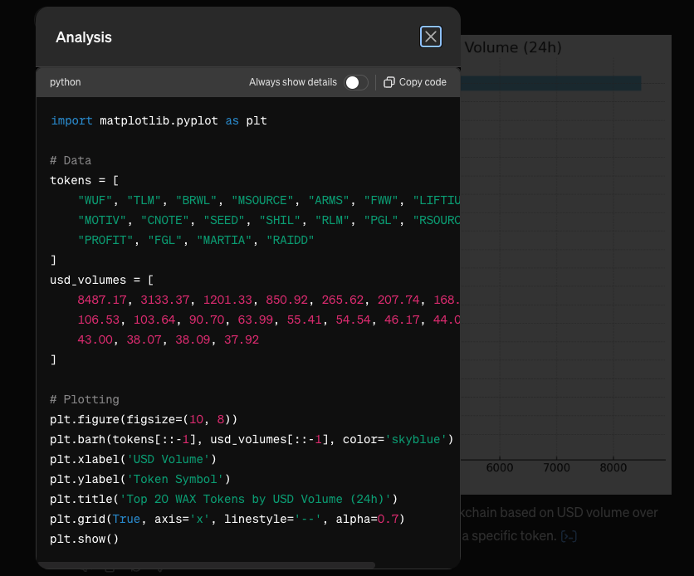Click the plt.title code line
This screenshot has width=694, height=576.
coord(224,499)
